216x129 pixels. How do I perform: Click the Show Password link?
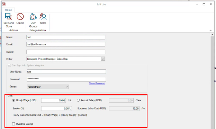tap(97, 84)
